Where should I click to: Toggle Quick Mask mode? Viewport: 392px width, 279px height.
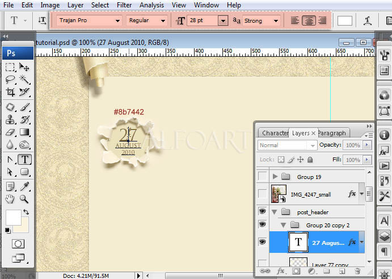18,244
